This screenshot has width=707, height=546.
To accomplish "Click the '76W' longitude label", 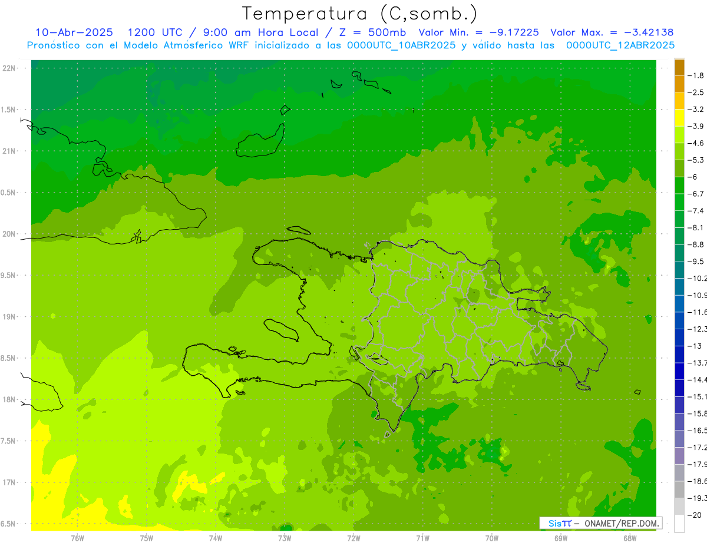I will click(x=77, y=538).
